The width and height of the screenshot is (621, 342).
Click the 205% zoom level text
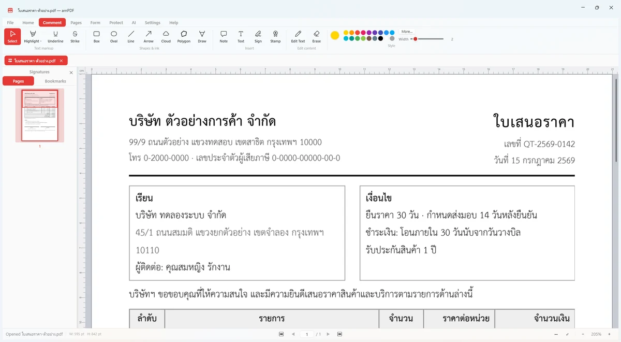pyautogui.click(x=597, y=334)
